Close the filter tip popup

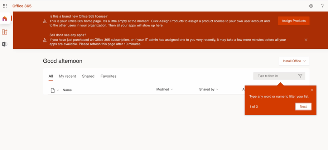click(x=312, y=90)
